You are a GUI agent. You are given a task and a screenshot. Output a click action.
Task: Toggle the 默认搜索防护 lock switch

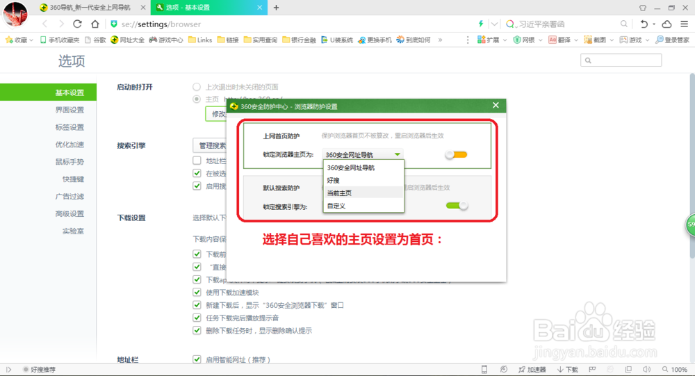point(457,205)
